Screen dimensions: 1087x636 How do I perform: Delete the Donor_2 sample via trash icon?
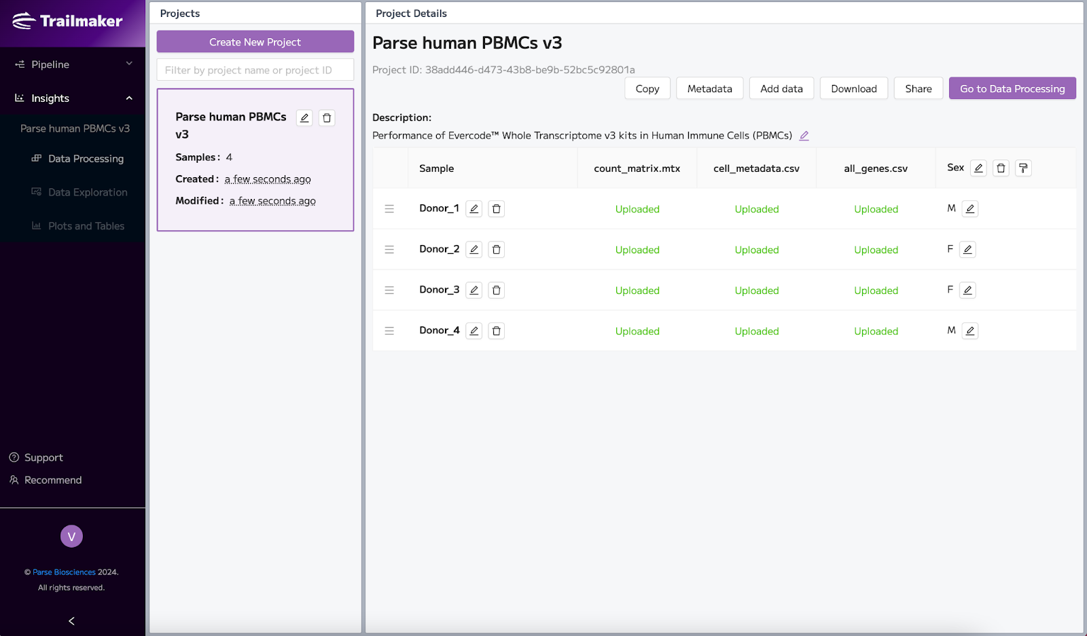tap(497, 249)
